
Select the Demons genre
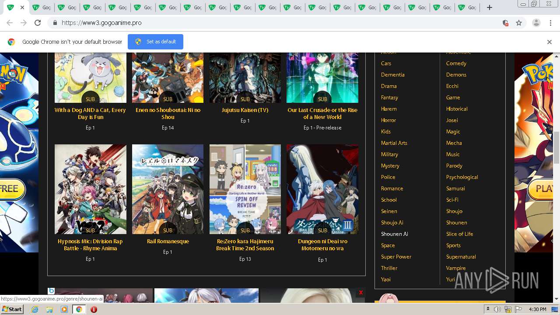pyautogui.click(x=456, y=75)
